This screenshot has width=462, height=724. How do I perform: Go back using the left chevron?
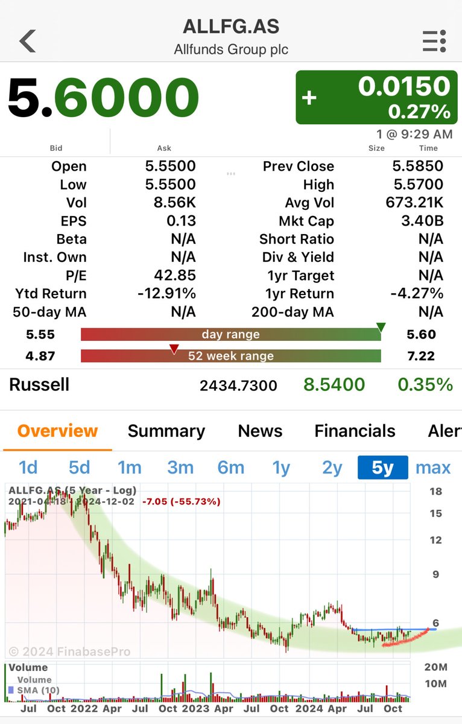tap(28, 41)
